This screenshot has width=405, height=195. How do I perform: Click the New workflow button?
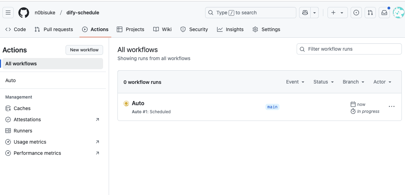(x=84, y=50)
